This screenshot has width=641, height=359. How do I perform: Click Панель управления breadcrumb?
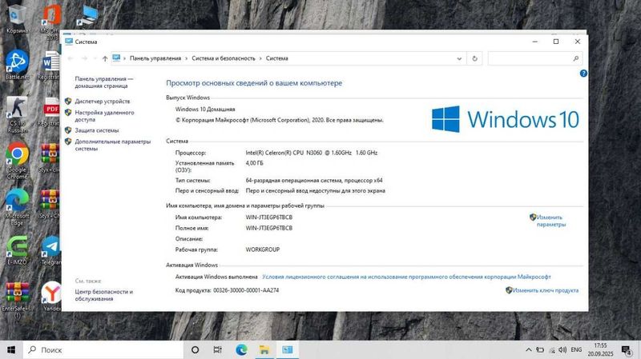(x=155, y=58)
